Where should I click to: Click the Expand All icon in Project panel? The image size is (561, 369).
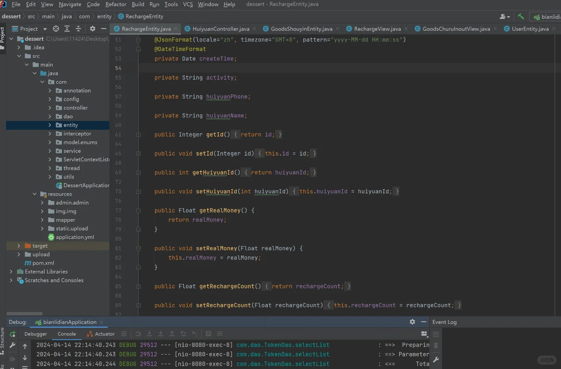[x=67, y=29]
